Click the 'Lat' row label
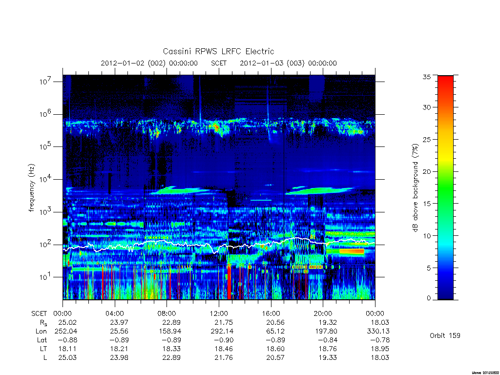 click(x=42, y=340)
